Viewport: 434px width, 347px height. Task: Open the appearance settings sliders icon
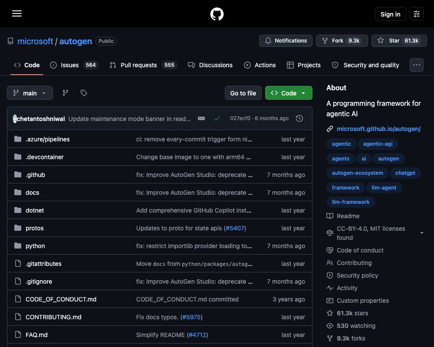[x=416, y=14]
